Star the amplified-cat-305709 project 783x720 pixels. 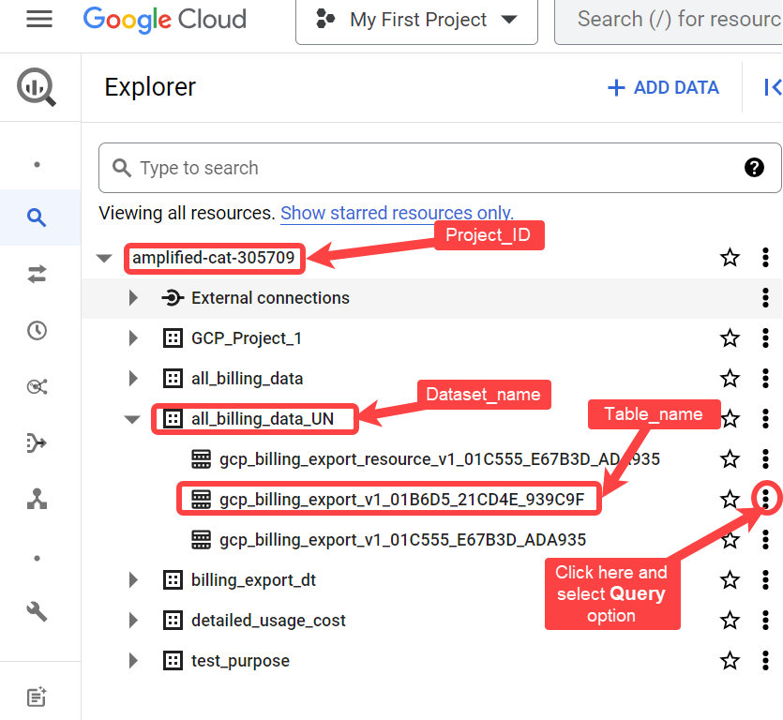(x=730, y=258)
